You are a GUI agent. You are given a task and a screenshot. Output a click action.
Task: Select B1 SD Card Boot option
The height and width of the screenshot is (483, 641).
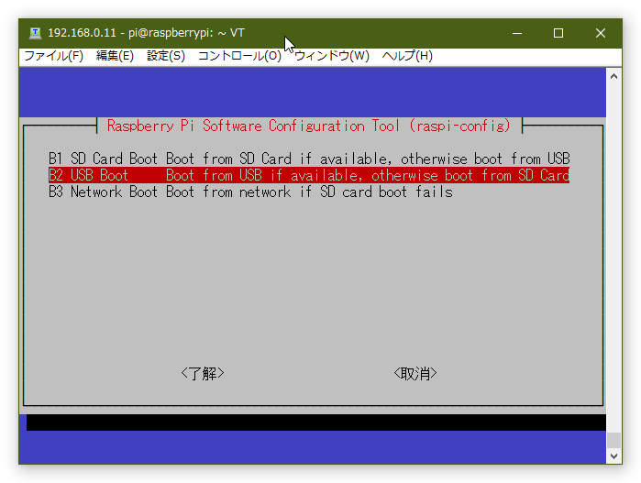click(x=309, y=159)
